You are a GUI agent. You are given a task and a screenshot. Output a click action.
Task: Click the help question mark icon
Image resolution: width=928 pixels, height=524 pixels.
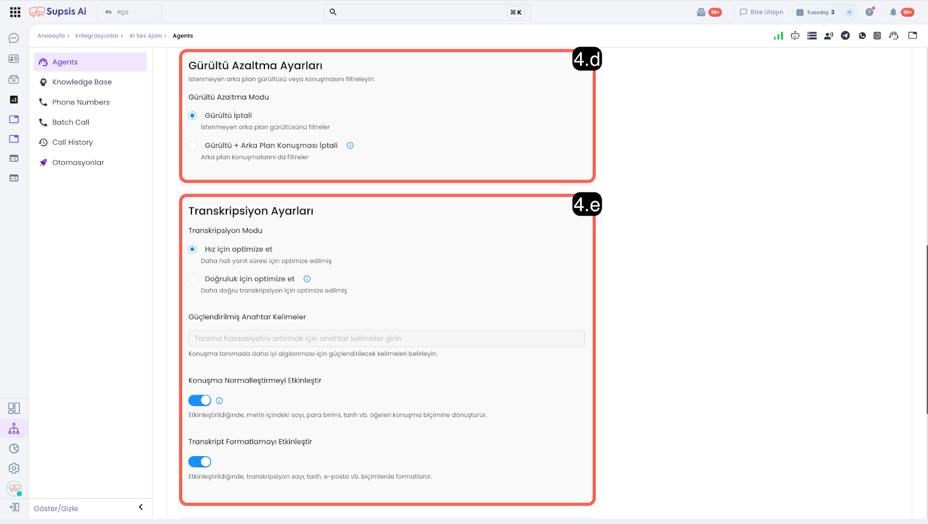(869, 12)
